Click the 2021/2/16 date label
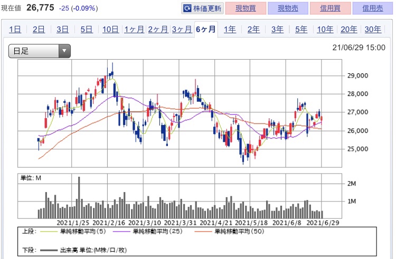 coord(109,223)
